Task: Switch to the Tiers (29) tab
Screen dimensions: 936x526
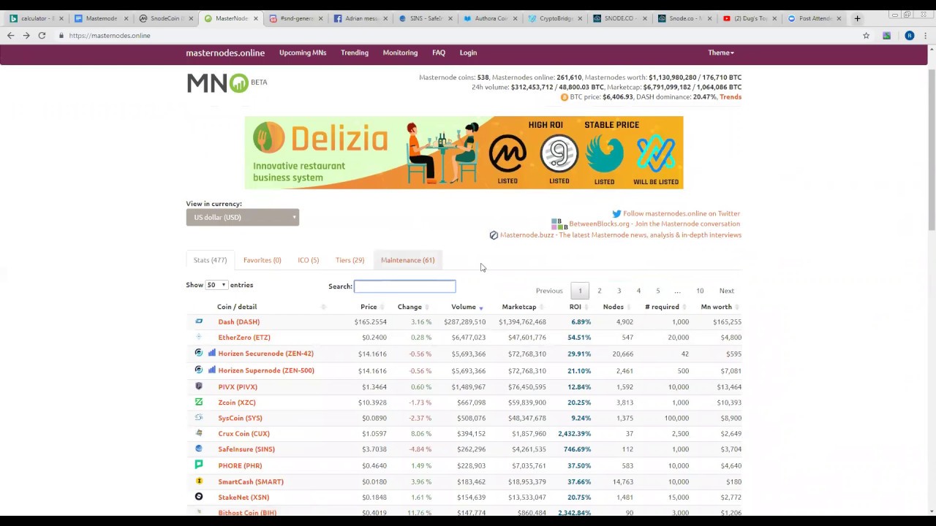Action: [350, 260]
